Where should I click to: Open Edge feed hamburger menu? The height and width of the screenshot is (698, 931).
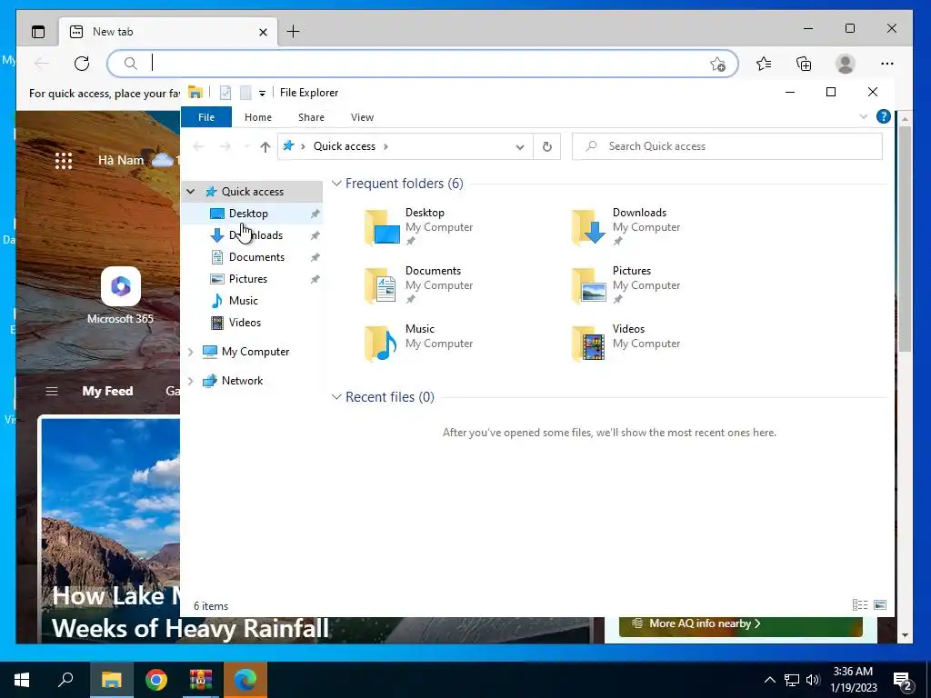click(x=52, y=391)
